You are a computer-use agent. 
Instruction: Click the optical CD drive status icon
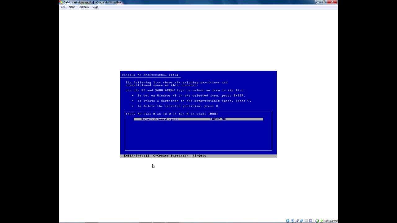coord(292,221)
